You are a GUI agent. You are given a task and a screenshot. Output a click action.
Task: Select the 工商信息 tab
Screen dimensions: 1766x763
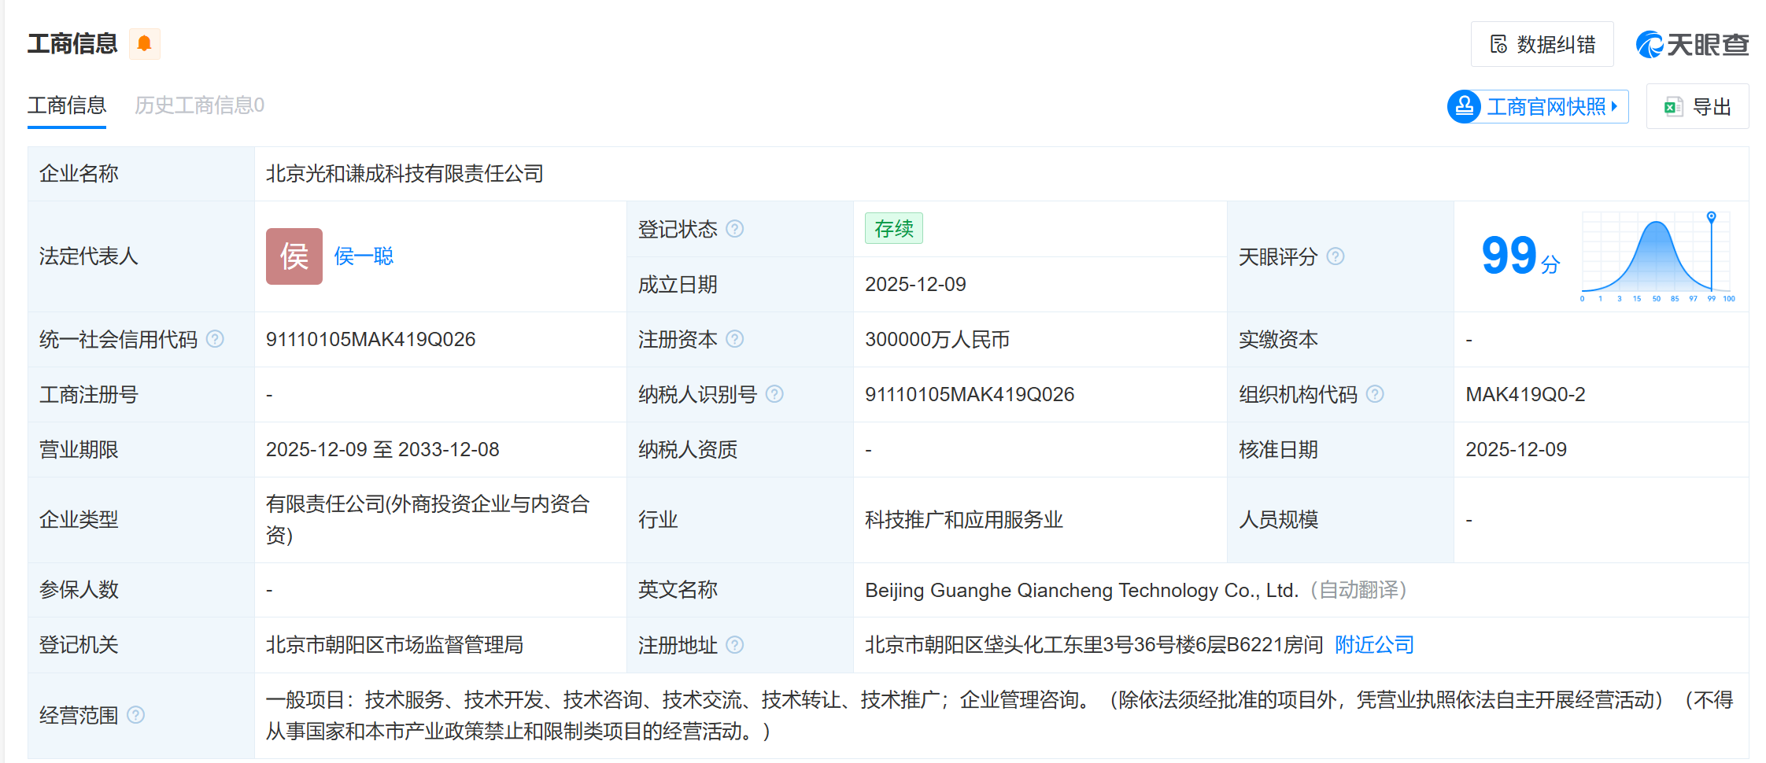(x=67, y=105)
